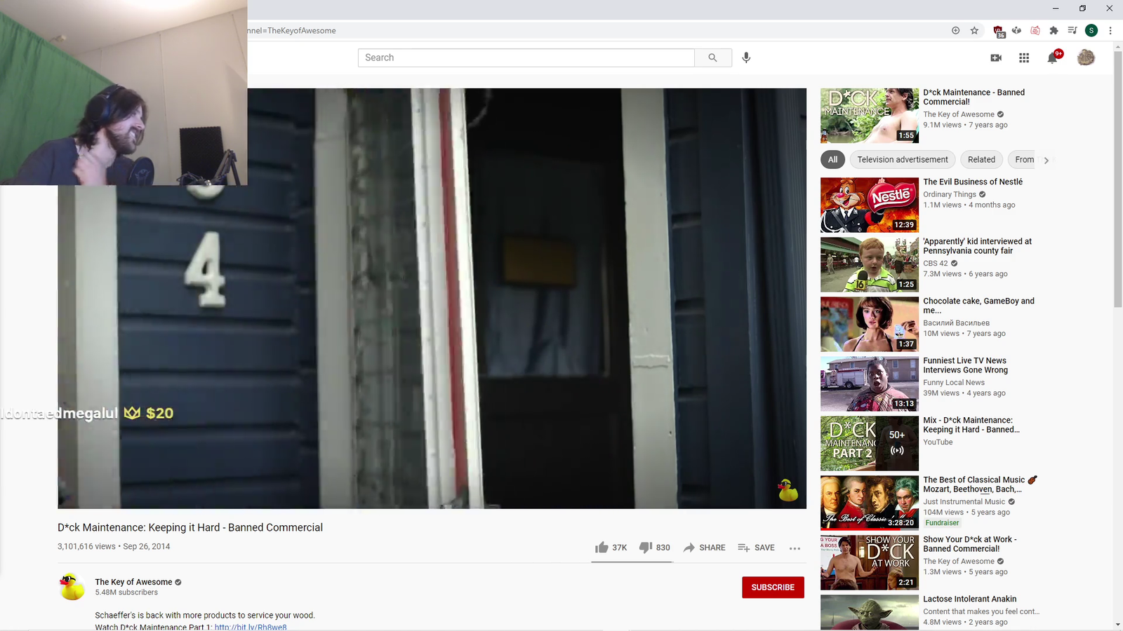
Task: Click the title 'Funniest Live TV News Interviews Gone Wrong'
Action: (x=965, y=365)
